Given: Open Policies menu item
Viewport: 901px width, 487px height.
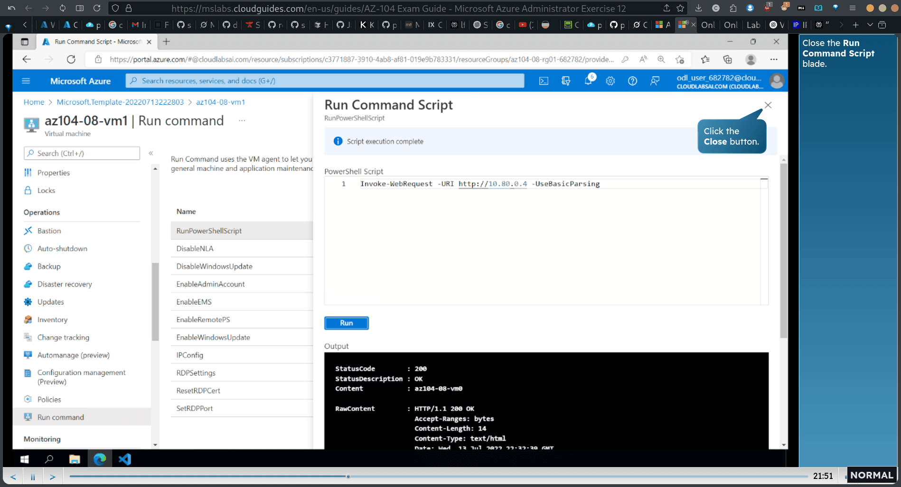Looking at the screenshot, I should [x=49, y=399].
